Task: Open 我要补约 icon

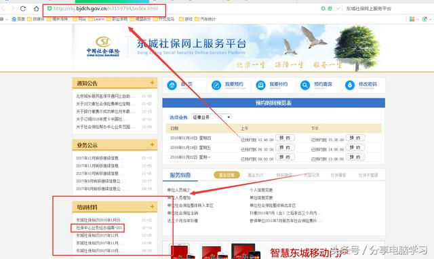Action: point(260,85)
